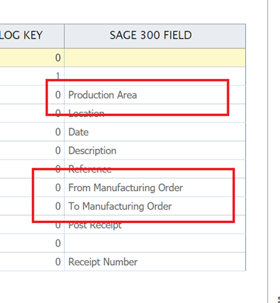Click the log key cell showing 1
The image size is (280, 303).
coord(32,76)
